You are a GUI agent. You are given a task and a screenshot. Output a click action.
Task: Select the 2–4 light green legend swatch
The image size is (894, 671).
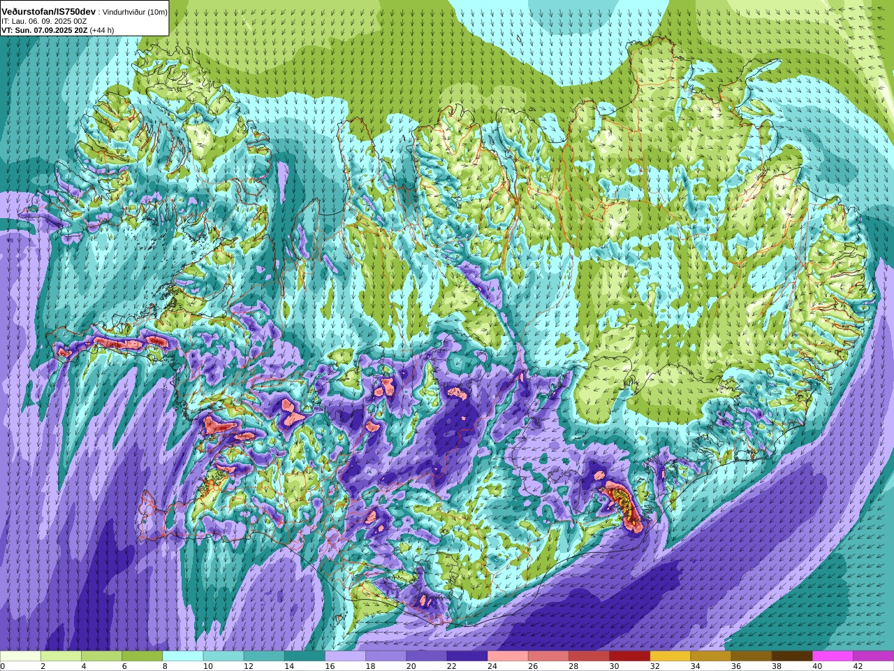pyautogui.click(x=61, y=656)
